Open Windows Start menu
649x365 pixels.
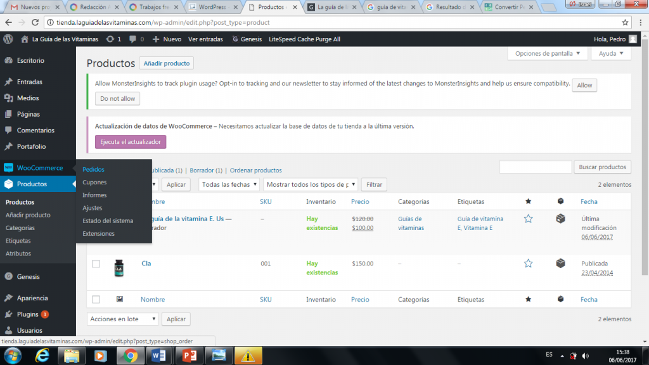tap(13, 355)
